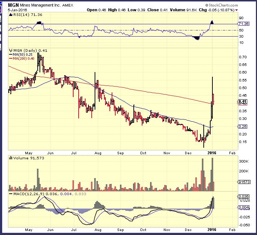Click the -0.050 MACD axis label
This screenshot has width=257, height=235.
coord(244,225)
